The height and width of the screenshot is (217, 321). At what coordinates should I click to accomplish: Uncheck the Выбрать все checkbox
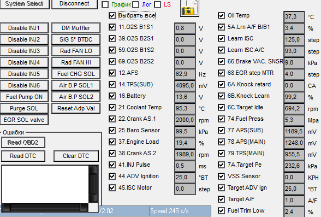[x=112, y=15]
